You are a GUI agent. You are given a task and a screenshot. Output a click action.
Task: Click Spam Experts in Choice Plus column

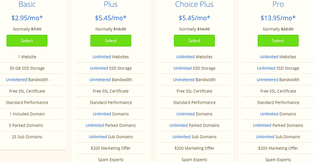[x=194, y=160]
